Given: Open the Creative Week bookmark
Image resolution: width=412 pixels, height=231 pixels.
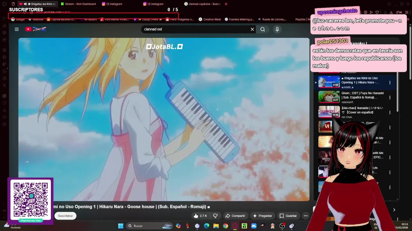Looking at the screenshot, I should coord(210,19).
